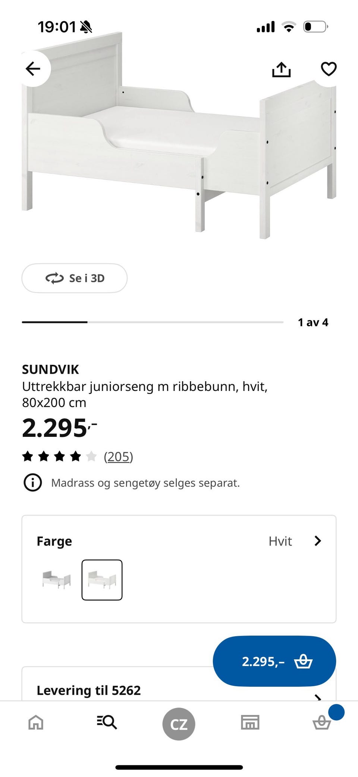This screenshot has height=777, width=358.
Task: Open the store tab icon
Action: click(x=250, y=722)
